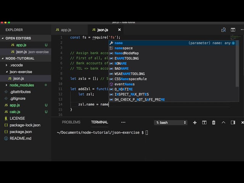Pick the ENAMETOOLONG suggestion
Screen dimensions: 244x183
point(172,58)
